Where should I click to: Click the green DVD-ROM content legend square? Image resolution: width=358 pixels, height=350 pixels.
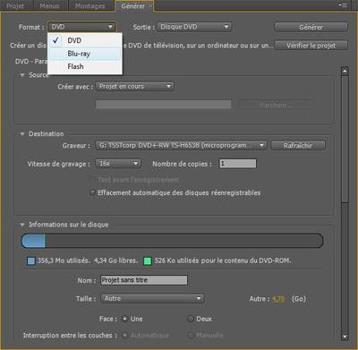pos(148,261)
